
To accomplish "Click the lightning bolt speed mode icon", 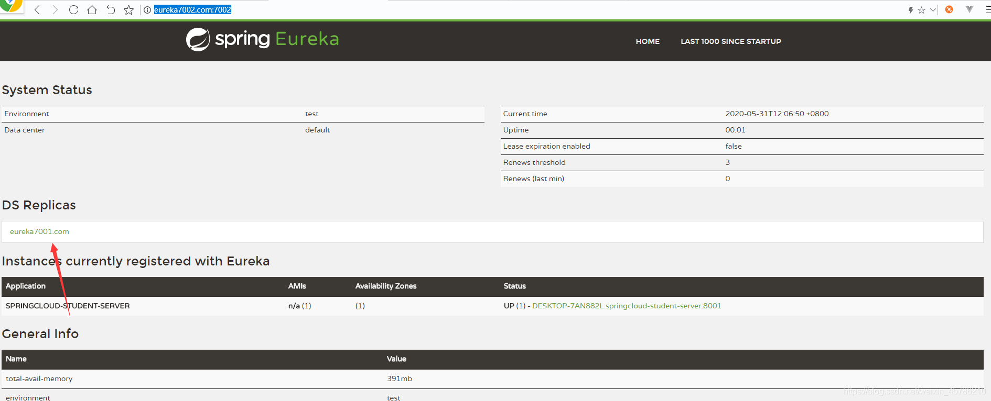I will pyautogui.click(x=911, y=10).
